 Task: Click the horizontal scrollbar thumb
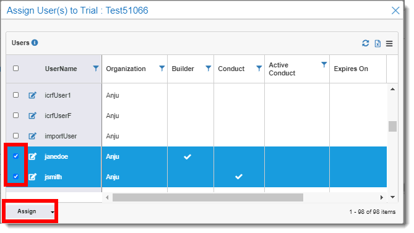point(208,197)
